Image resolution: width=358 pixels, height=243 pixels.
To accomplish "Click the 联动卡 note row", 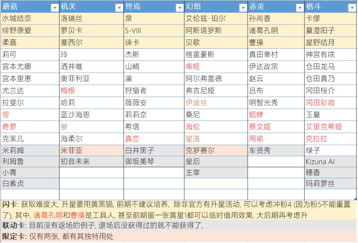I will pos(179,226).
